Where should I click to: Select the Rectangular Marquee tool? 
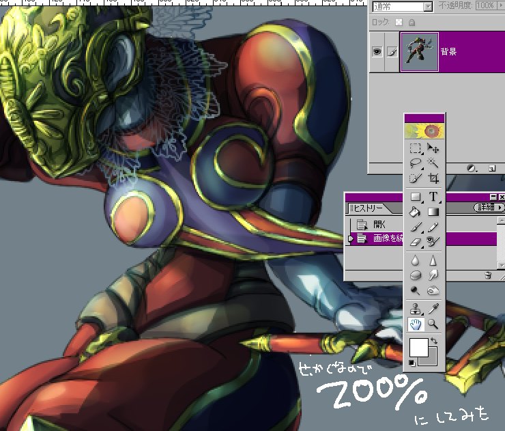coord(416,148)
